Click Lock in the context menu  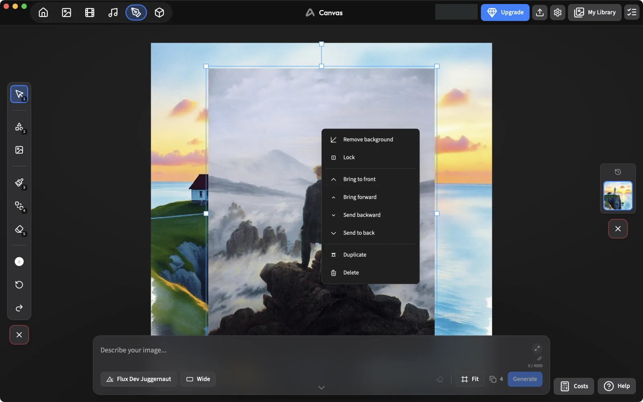click(371, 158)
